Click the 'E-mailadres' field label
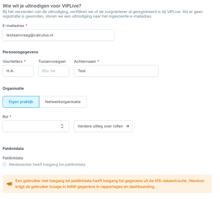 point(13,26)
